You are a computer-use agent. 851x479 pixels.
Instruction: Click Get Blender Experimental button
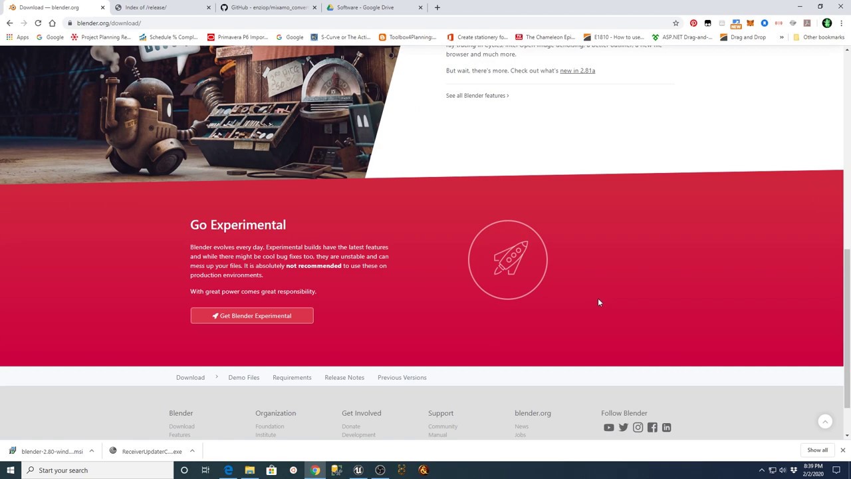tap(252, 316)
